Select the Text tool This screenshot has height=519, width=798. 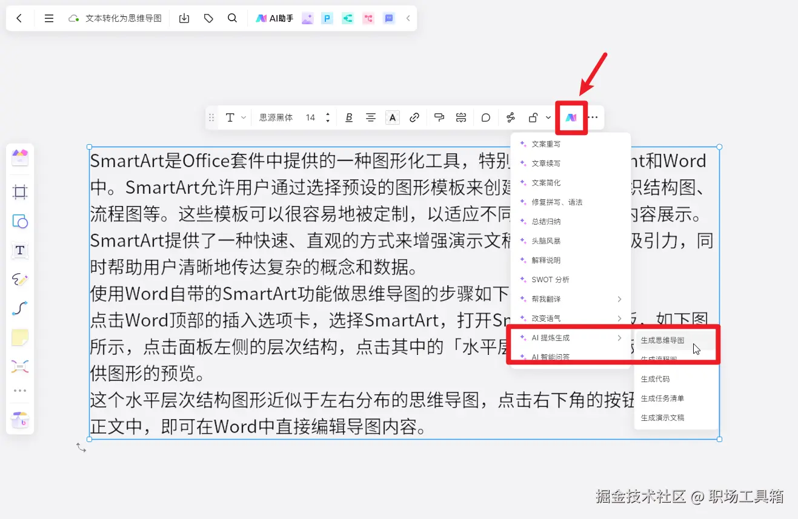[20, 250]
